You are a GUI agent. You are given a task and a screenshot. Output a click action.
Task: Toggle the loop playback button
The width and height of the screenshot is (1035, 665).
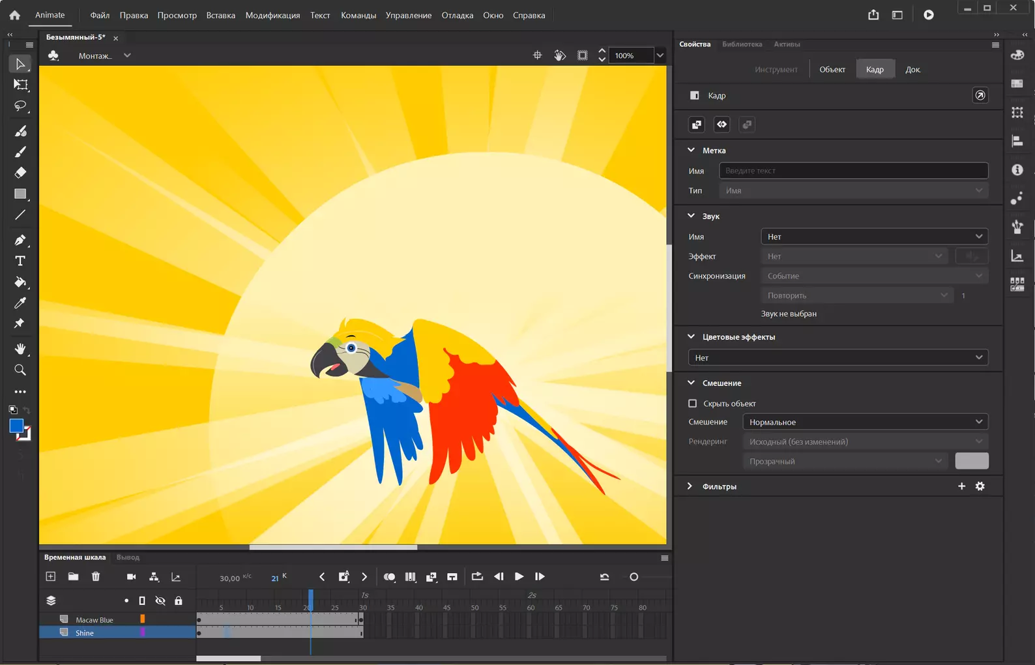477,576
